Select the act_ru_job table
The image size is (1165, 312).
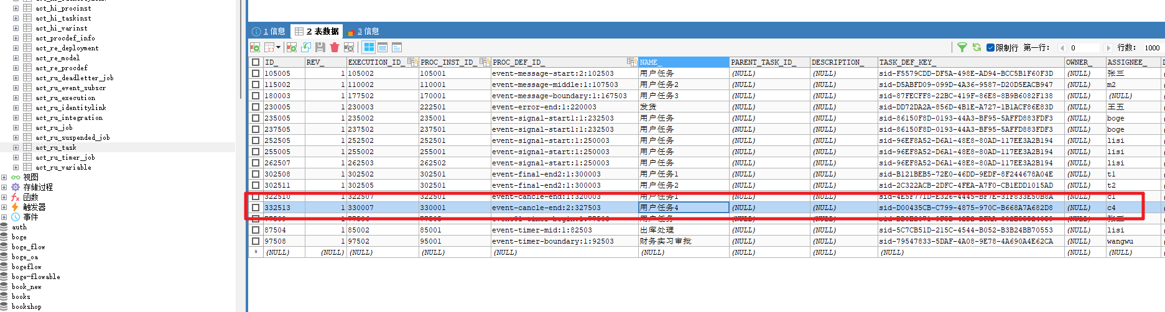(x=54, y=127)
